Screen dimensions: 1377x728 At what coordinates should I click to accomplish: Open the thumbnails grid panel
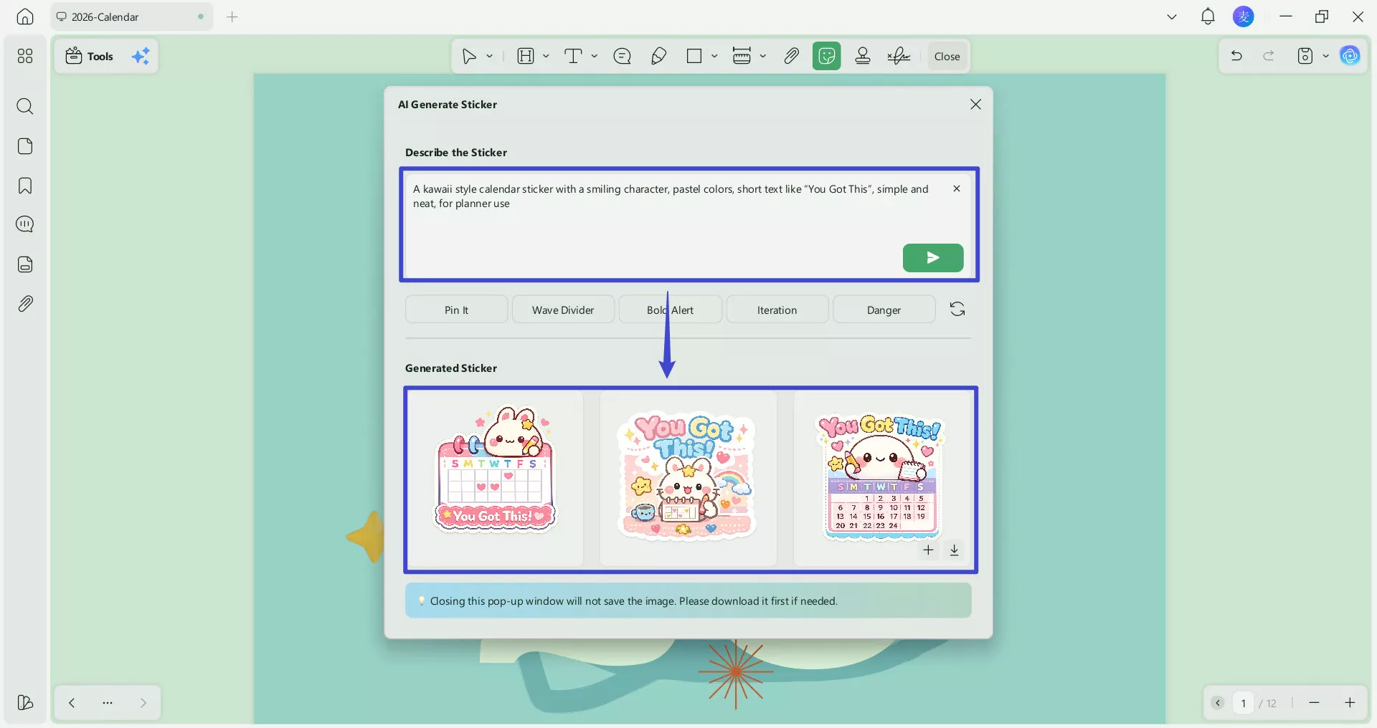coord(25,56)
